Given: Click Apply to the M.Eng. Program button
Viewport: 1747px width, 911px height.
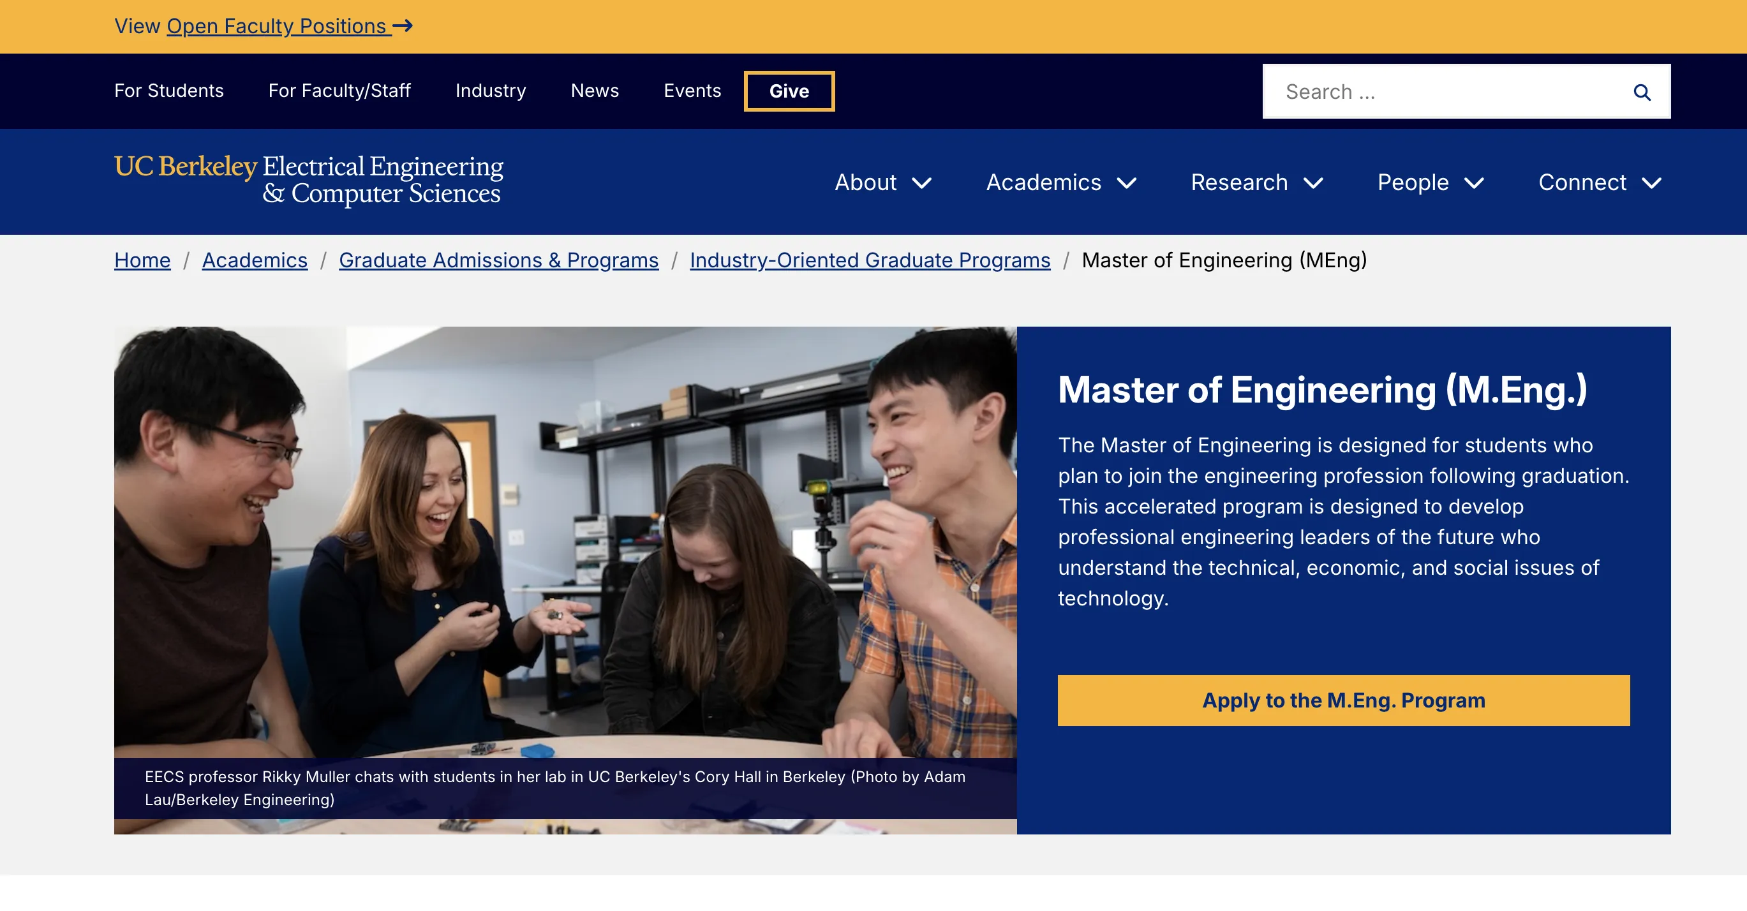Looking at the screenshot, I should click(x=1343, y=700).
